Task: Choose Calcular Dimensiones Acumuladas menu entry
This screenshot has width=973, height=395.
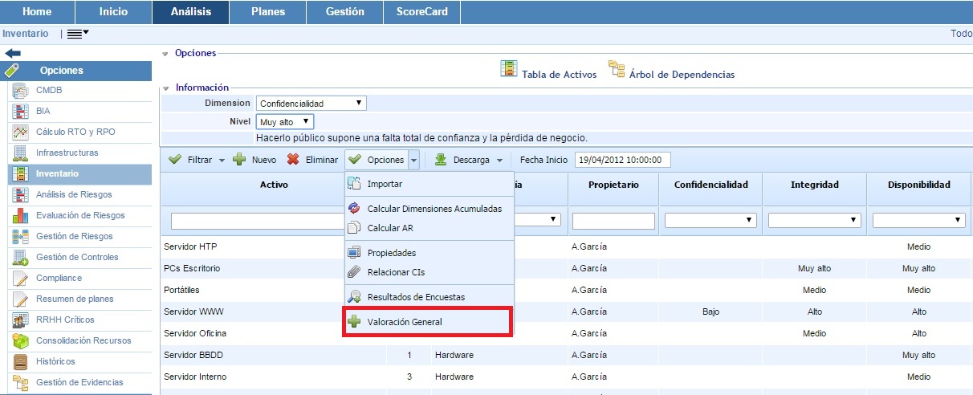Action: [434, 209]
